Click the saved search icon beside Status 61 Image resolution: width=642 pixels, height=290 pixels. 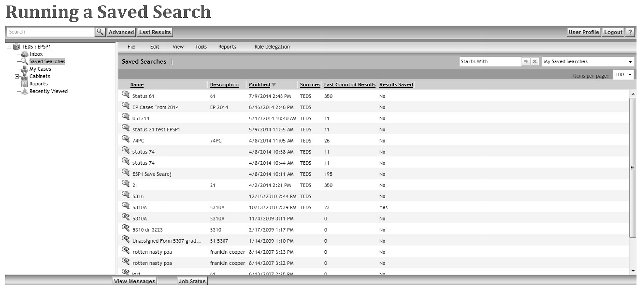pyautogui.click(x=126, y=94)
